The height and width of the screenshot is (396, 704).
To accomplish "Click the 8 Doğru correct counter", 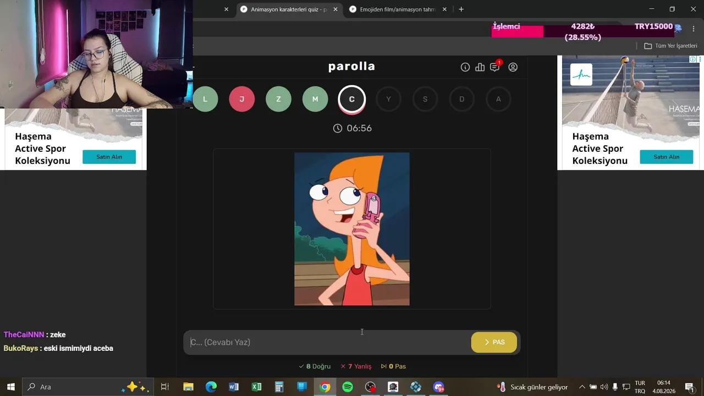I will coord(315,366).
